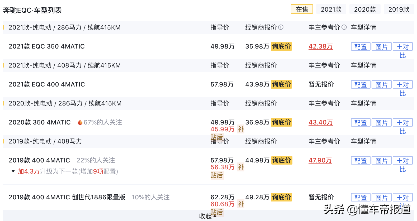
Task: Click guide price 62.28万
Action: click(222, 197)
